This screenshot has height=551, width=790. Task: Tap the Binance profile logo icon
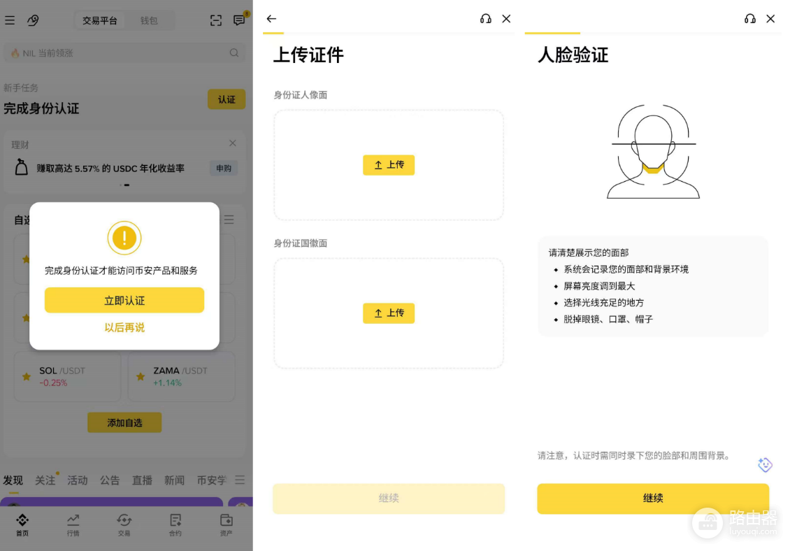(x=33, y=20)
